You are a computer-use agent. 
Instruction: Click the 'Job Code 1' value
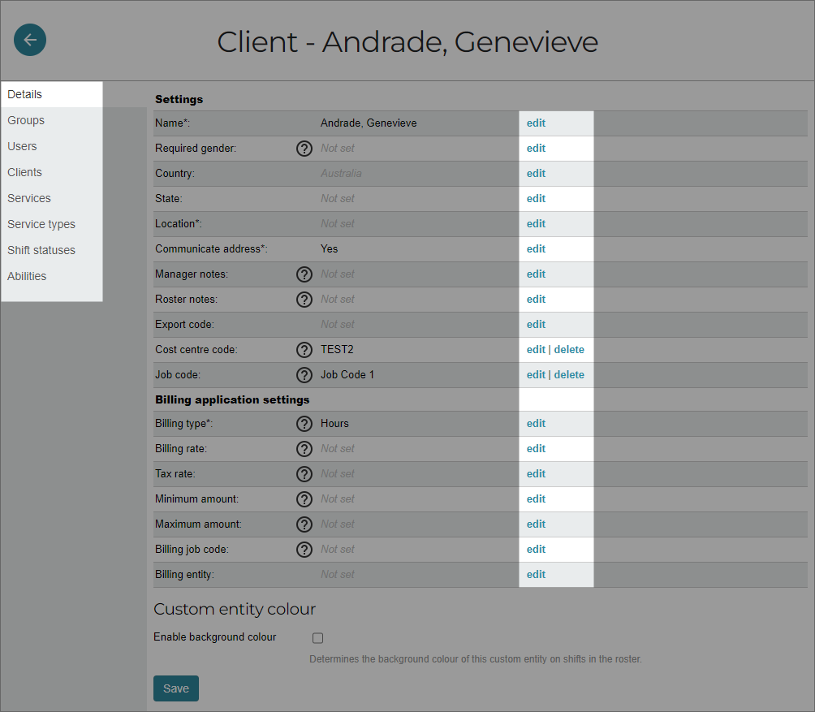coord(347,375)
